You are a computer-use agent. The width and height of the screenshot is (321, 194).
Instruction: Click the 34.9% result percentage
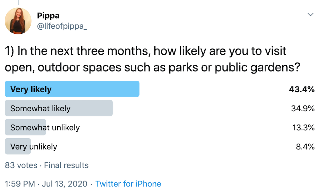(x=303, y=108)
